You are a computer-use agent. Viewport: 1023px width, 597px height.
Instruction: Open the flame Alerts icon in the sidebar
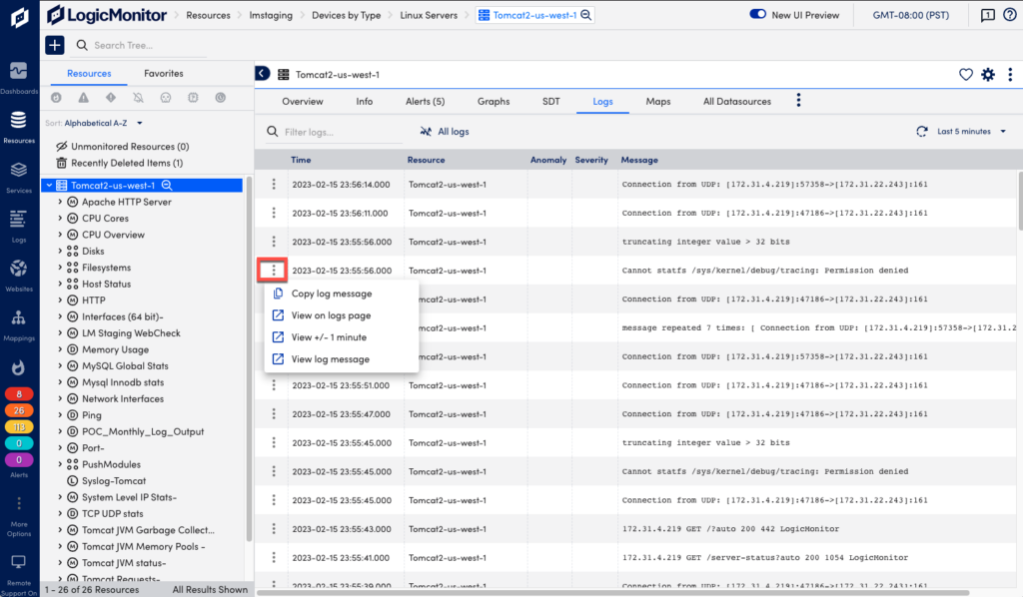18,367
